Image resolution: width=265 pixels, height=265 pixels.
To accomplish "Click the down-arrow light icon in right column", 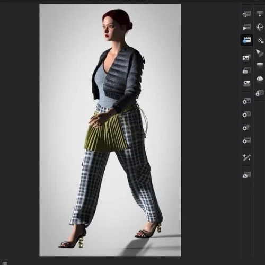I will [x=260, y=14].
